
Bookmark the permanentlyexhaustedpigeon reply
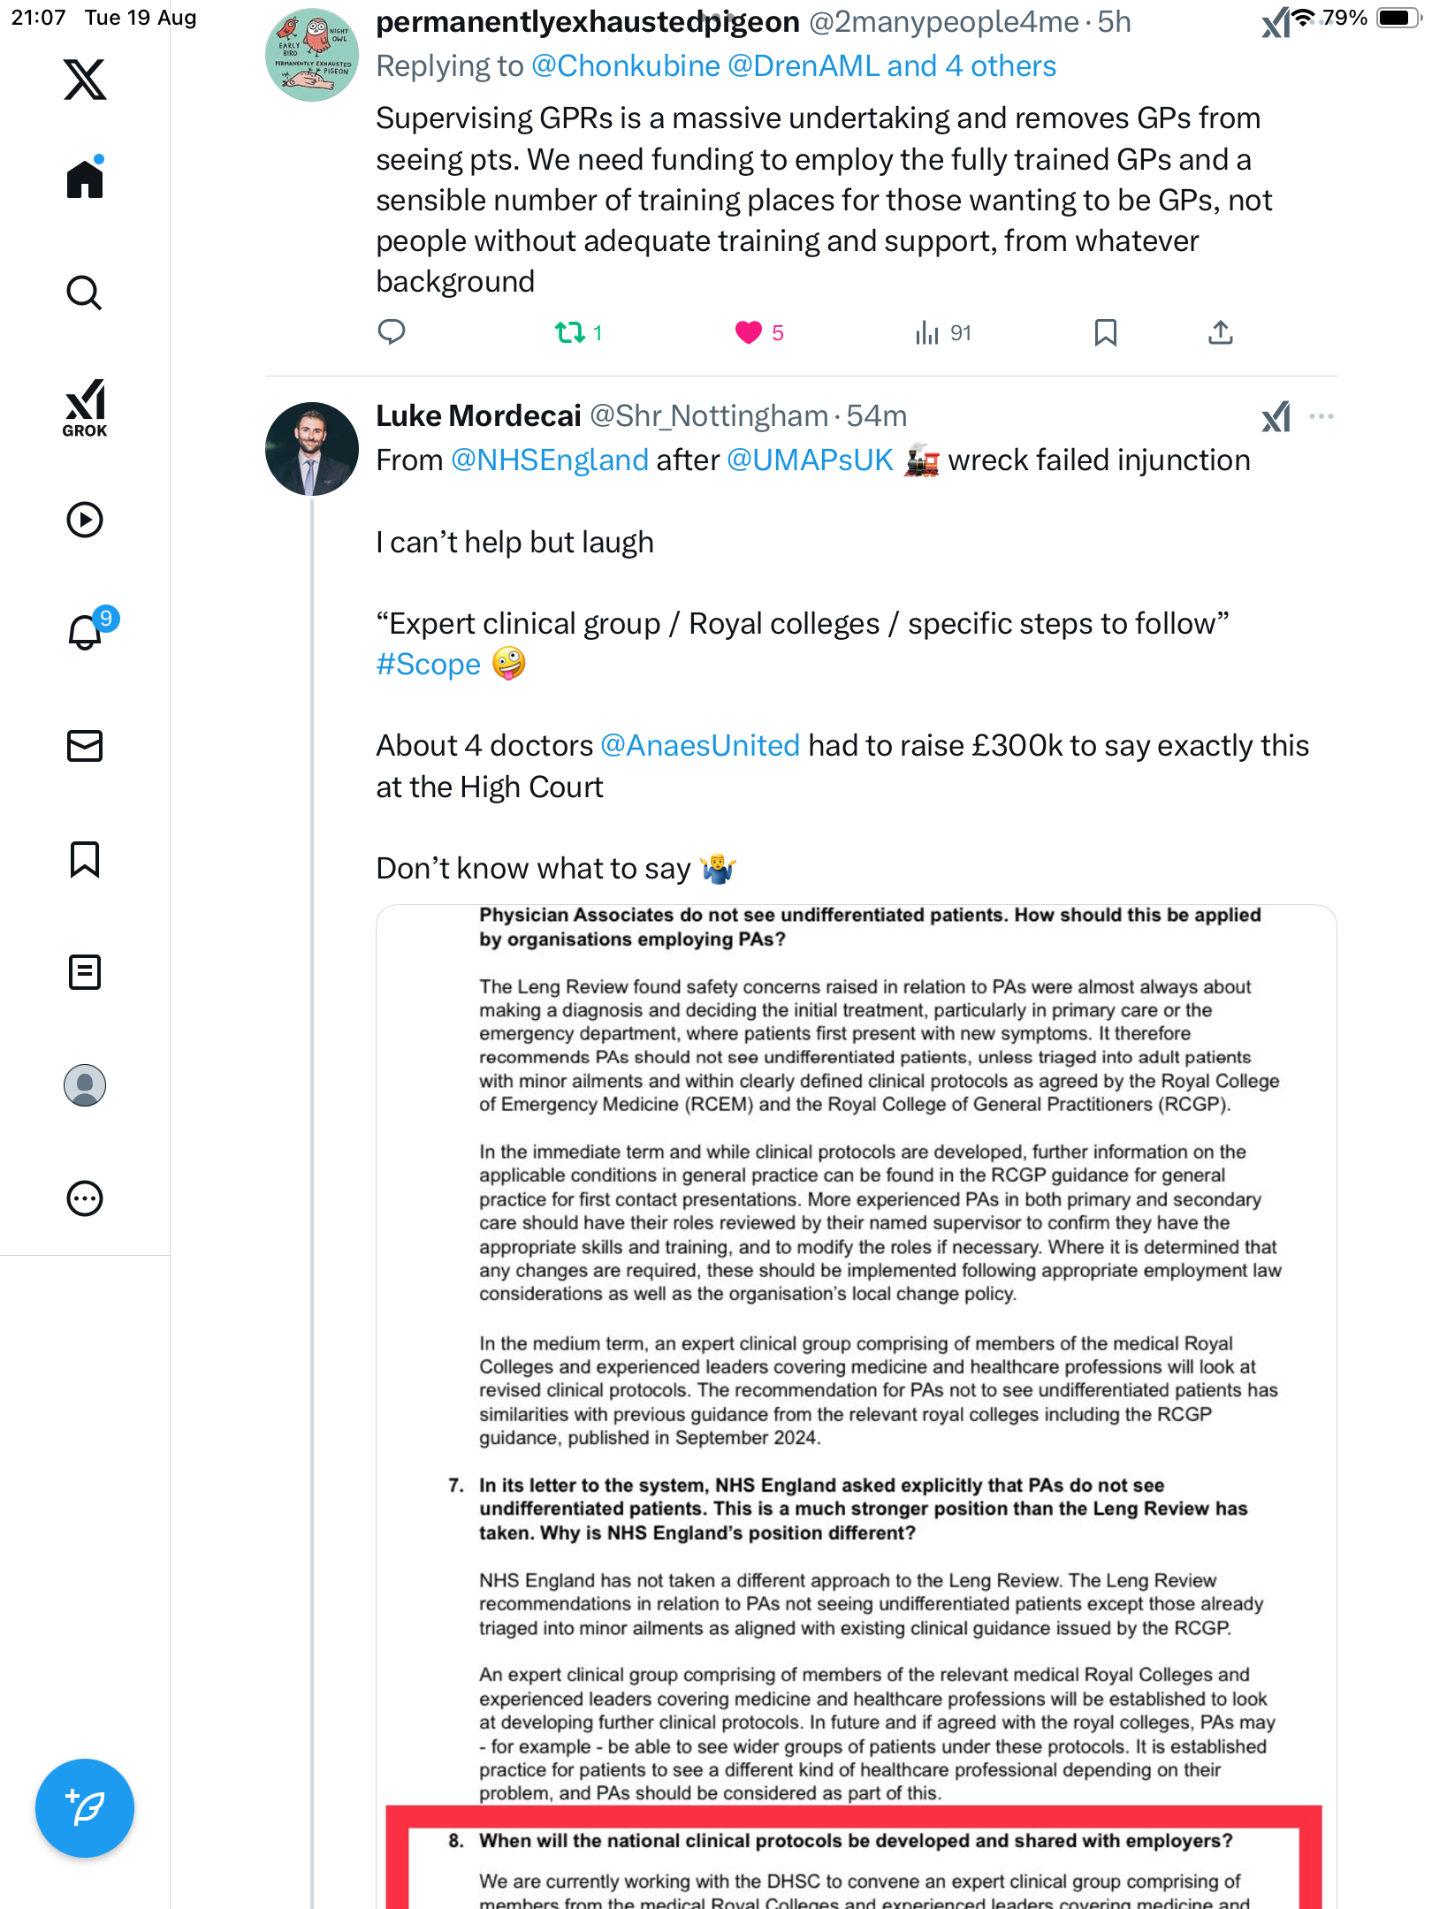point(1105,332)
